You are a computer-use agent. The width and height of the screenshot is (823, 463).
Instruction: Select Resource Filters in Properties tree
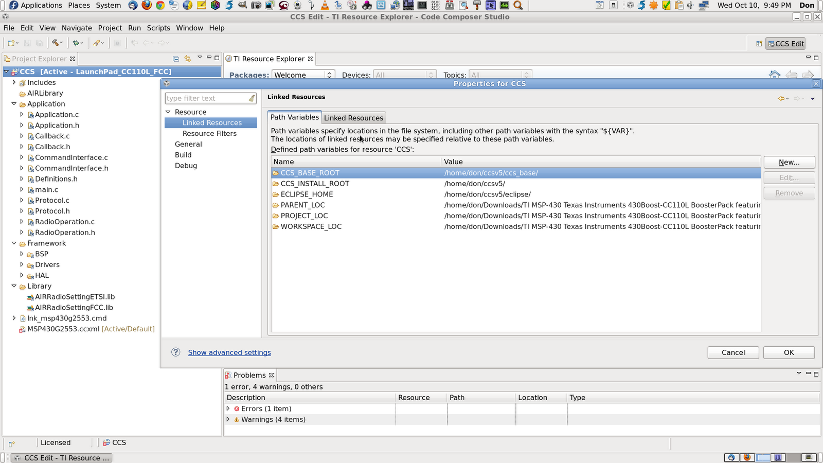pos(209,133)
